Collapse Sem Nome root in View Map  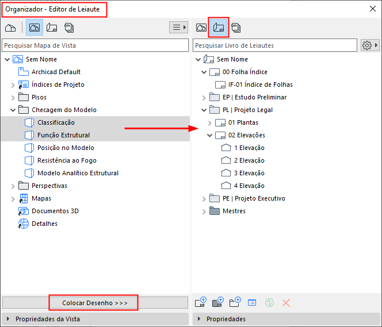[7, 59]
